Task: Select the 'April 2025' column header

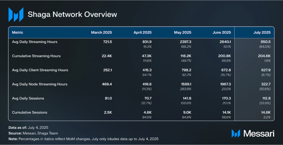Action: 143,32
